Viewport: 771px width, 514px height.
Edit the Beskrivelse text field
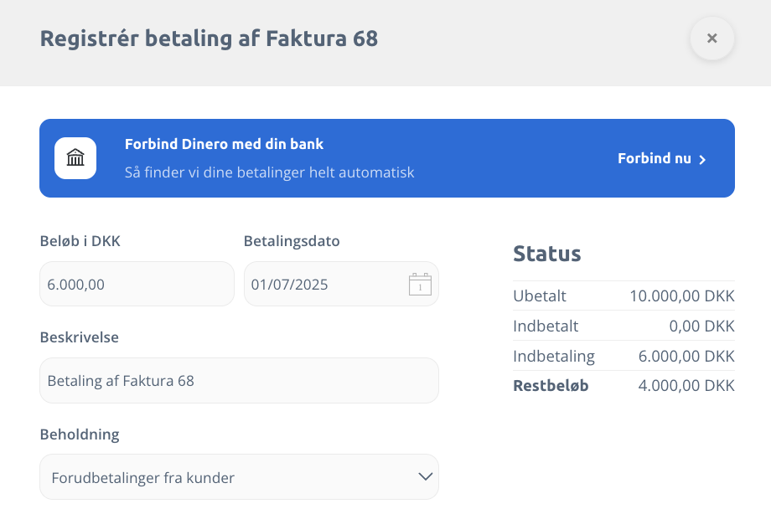point(239,380)
